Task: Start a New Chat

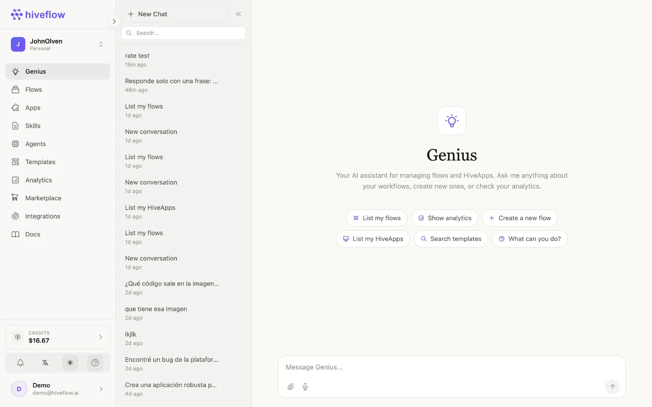Action: tap(174, 14)
